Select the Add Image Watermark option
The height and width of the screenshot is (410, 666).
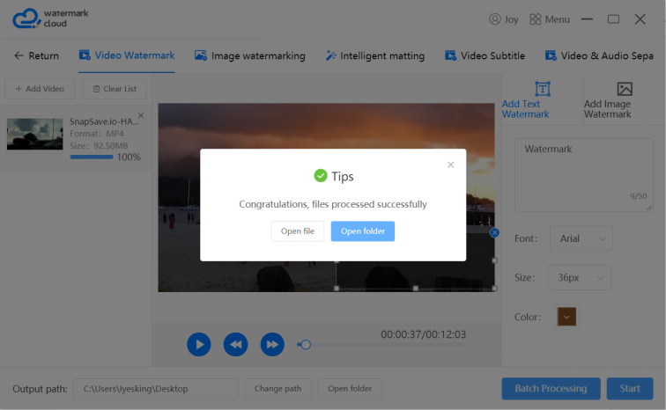click(625, 100)
